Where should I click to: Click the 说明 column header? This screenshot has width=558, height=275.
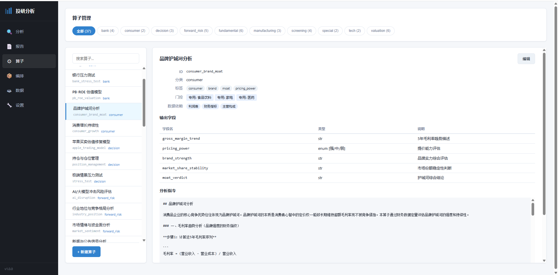point(421,129)
